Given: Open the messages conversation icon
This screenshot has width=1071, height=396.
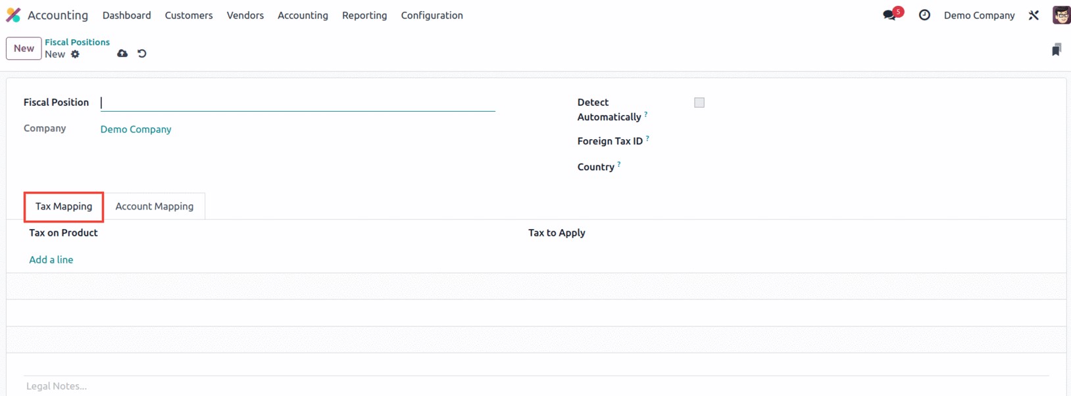Looking at the screenshot, I should pos(889,15).
